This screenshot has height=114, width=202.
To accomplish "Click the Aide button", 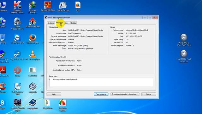I will (x=54, y=94).
